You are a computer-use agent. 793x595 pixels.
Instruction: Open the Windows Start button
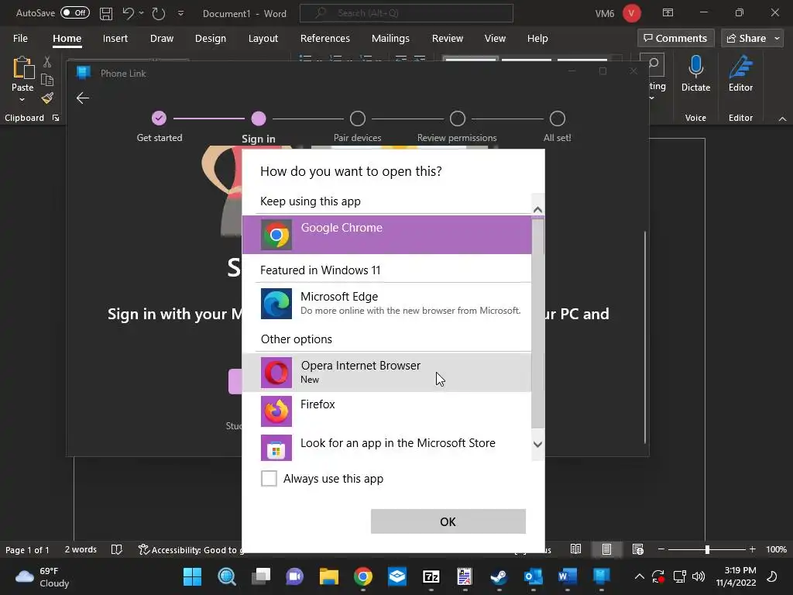click(192, 576)
